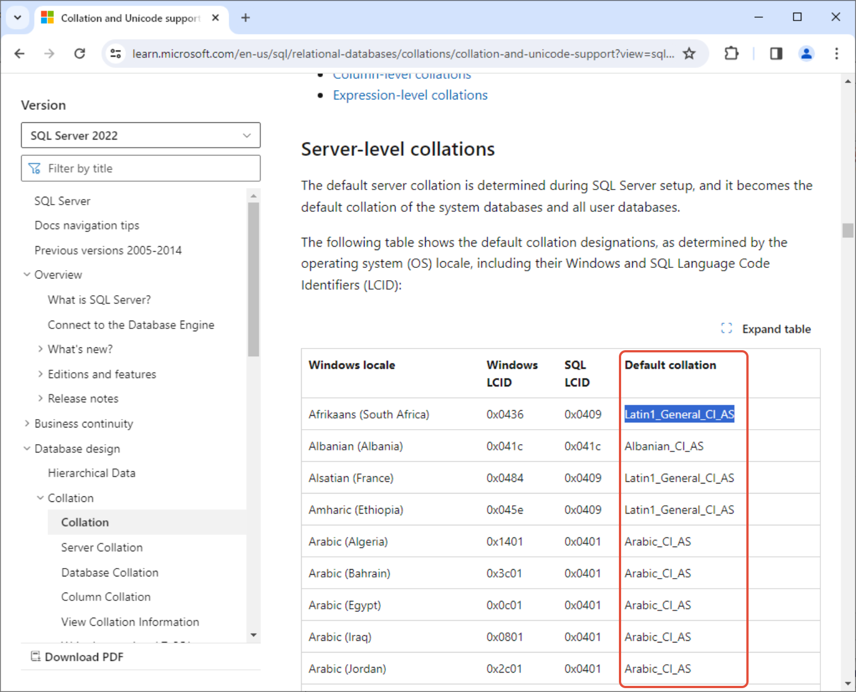Viewport: 856px width, 692px height.
Task: Click the Download PDF button
Action: pyautogui.click(x=77, y=657)
